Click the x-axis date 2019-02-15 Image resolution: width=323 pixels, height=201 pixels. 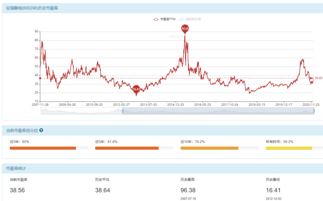pos(257,105)
